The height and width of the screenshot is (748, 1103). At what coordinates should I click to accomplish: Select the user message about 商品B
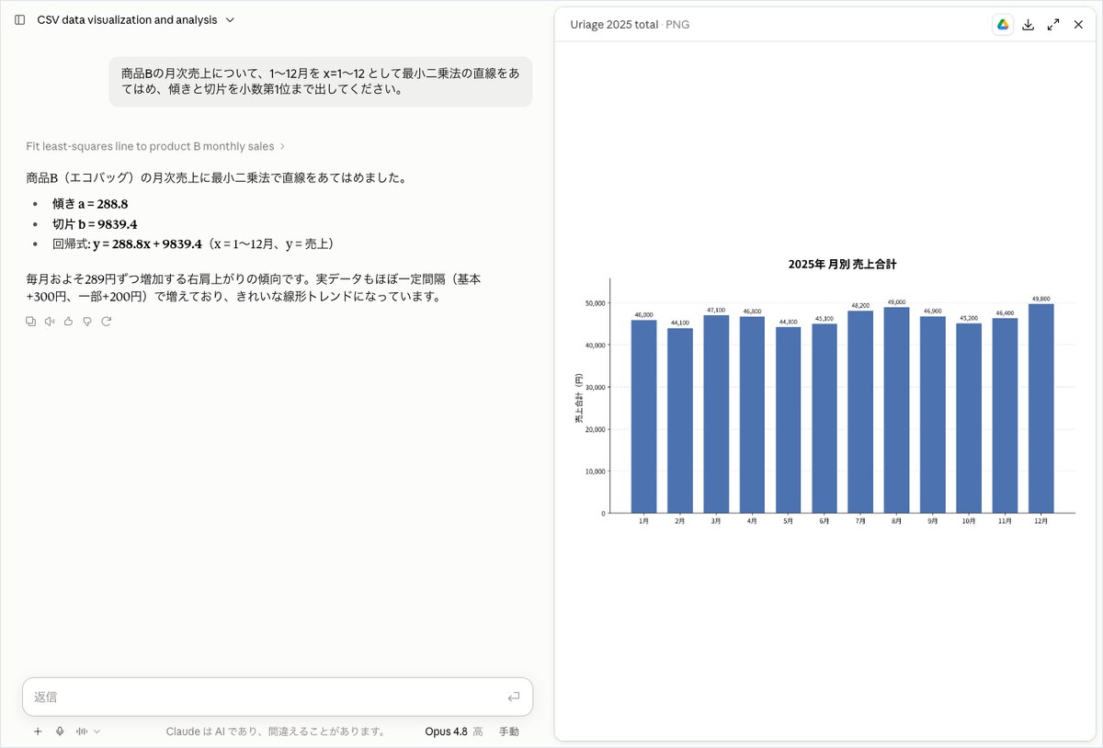pos(320,81)
